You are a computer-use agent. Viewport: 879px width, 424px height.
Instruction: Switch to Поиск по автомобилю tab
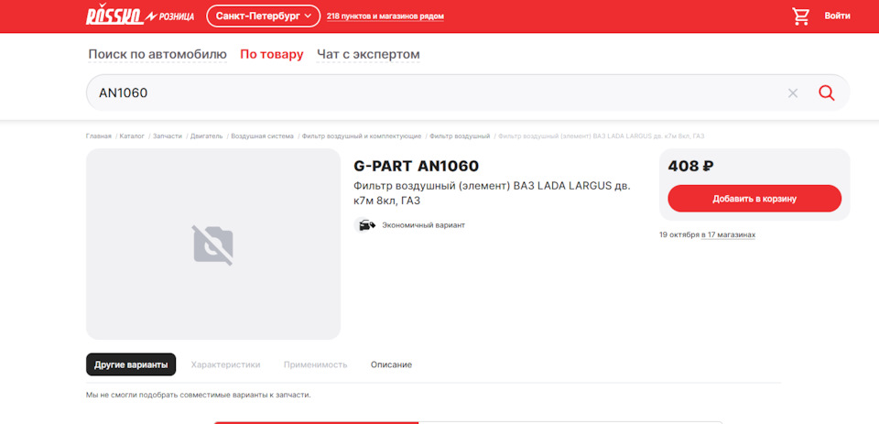157,54
